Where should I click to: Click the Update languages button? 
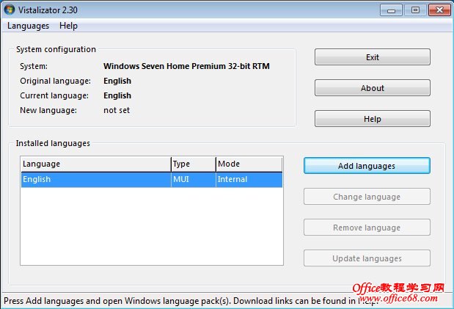click(x=367, y=258)
